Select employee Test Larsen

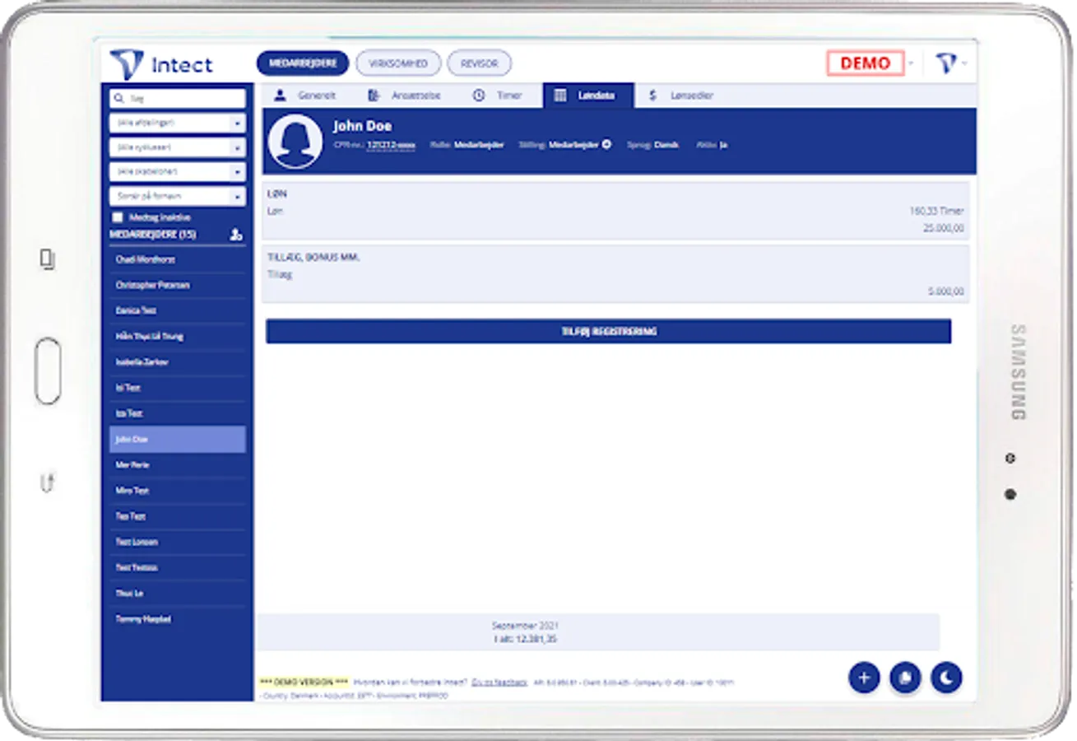coord(177,542)
